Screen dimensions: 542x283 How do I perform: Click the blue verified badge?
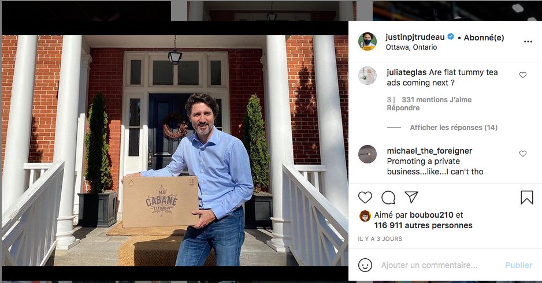point(451,36)
